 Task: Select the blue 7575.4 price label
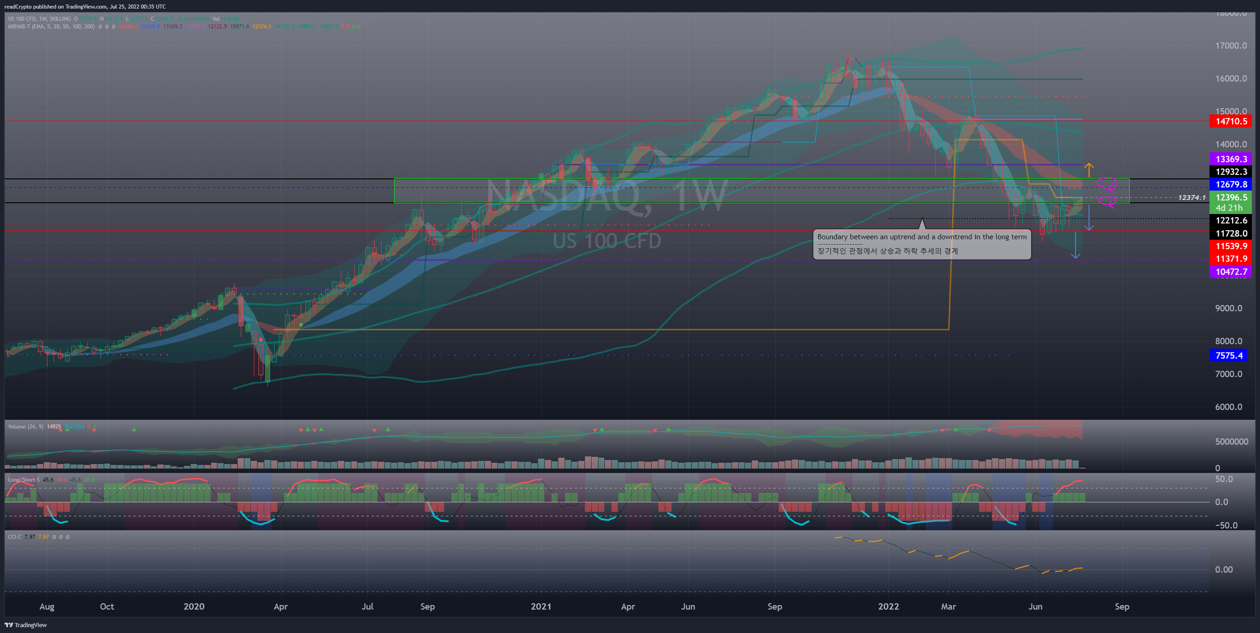1229,355
